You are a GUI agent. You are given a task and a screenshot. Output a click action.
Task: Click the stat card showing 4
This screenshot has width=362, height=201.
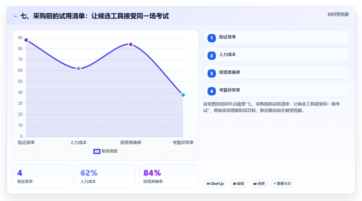[42, 176]
